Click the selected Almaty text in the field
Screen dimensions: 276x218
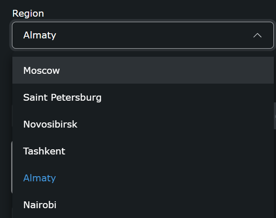(x=40, y=35)
